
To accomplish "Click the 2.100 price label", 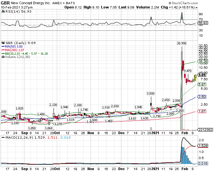I will tap(78, 105).
